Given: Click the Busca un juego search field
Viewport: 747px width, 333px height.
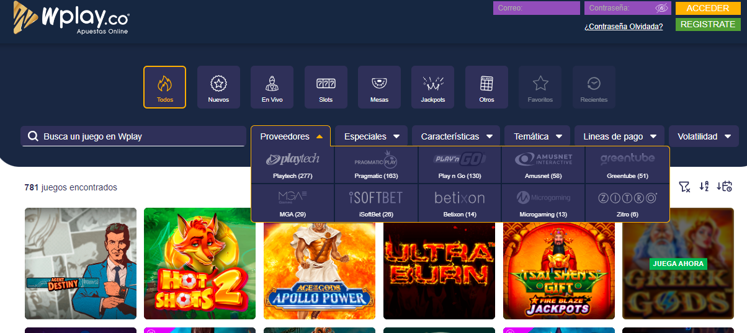Looking at the screenshot, I should 133,136.
